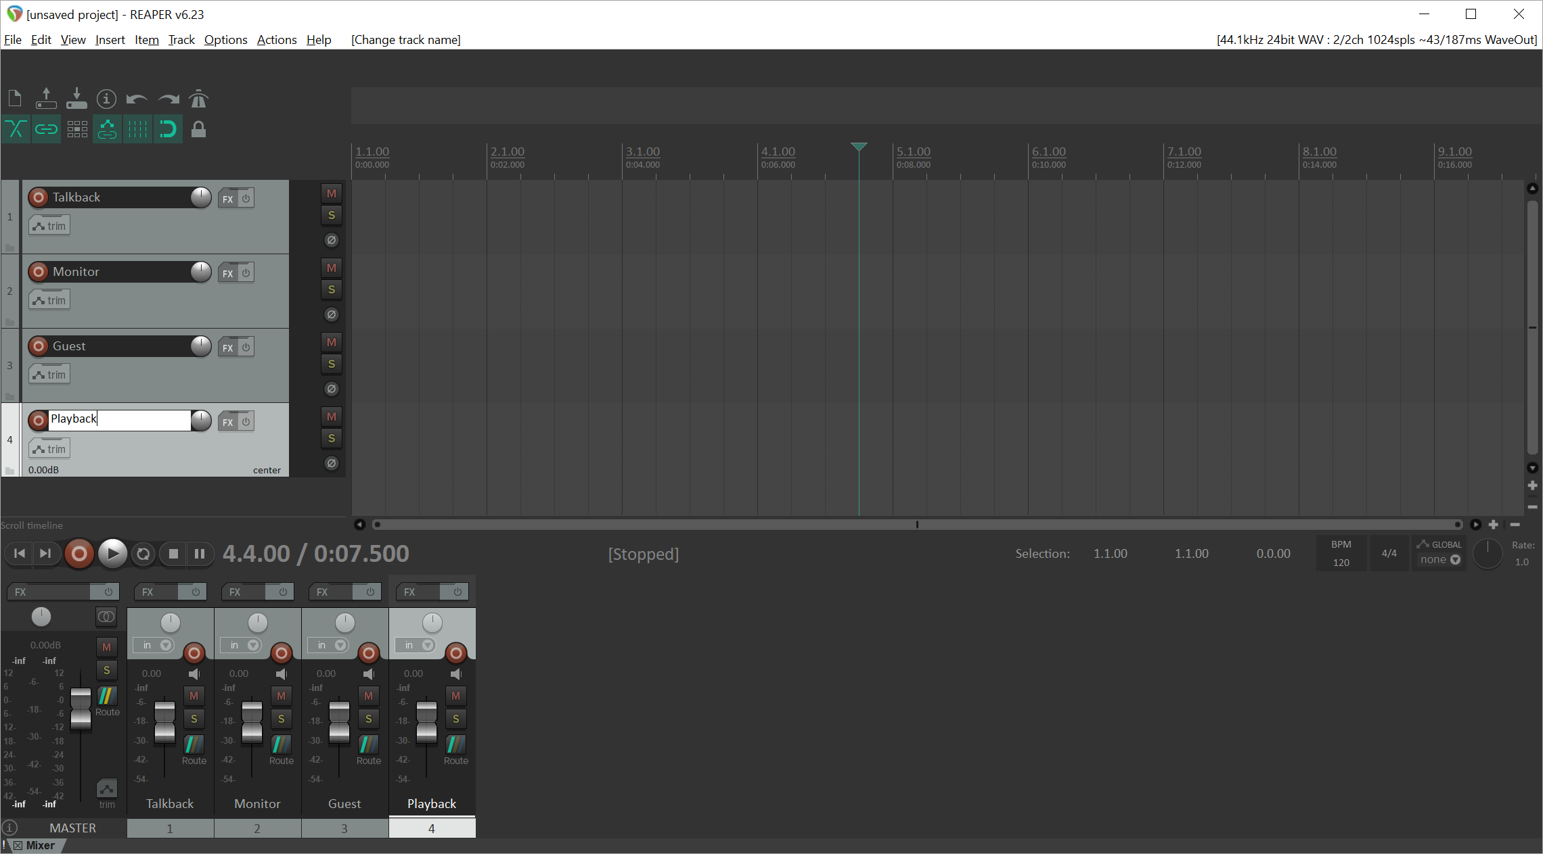The width and height of the screenshot is (1543, 854).
Task: Click the project settings info icon
Action: [106, 99]
